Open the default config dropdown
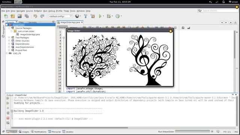Image resolution: width=240 pixels, height=135 pixels. click(60, 16)
